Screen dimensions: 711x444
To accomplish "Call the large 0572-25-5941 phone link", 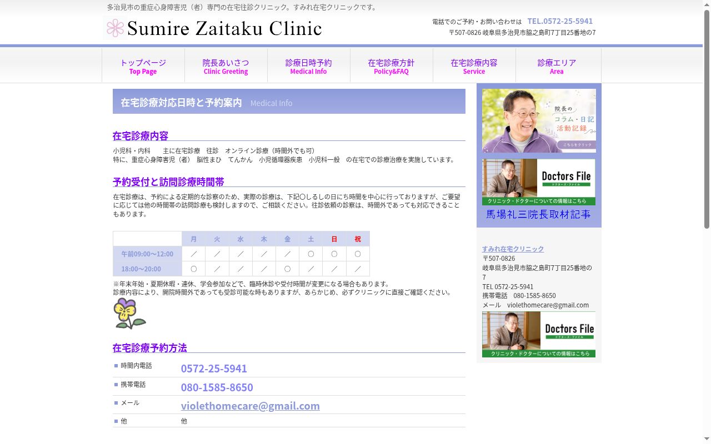I will tap(214, 369).
